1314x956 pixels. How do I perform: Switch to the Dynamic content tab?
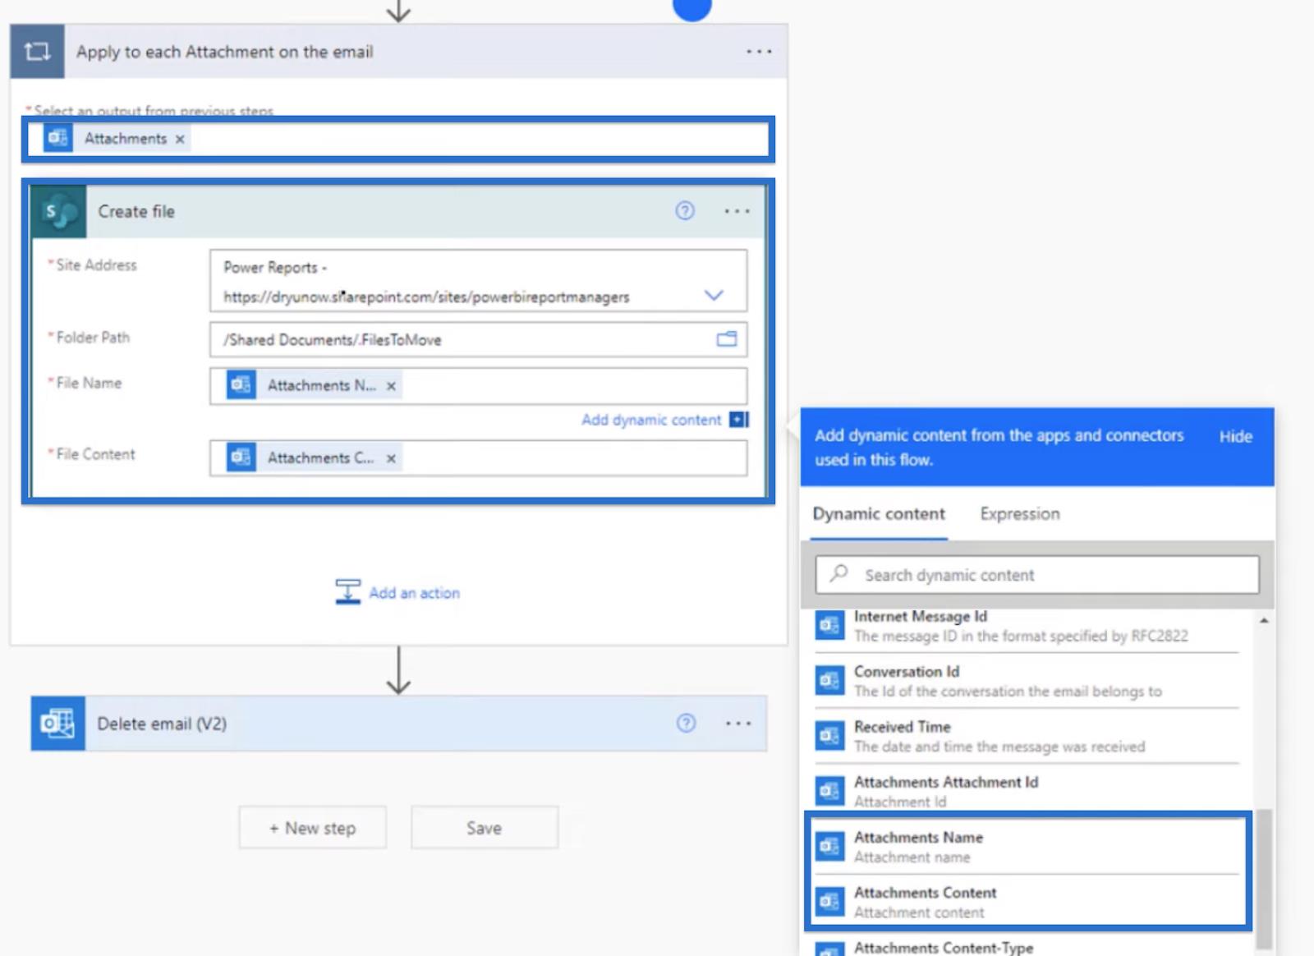[879, 514]
